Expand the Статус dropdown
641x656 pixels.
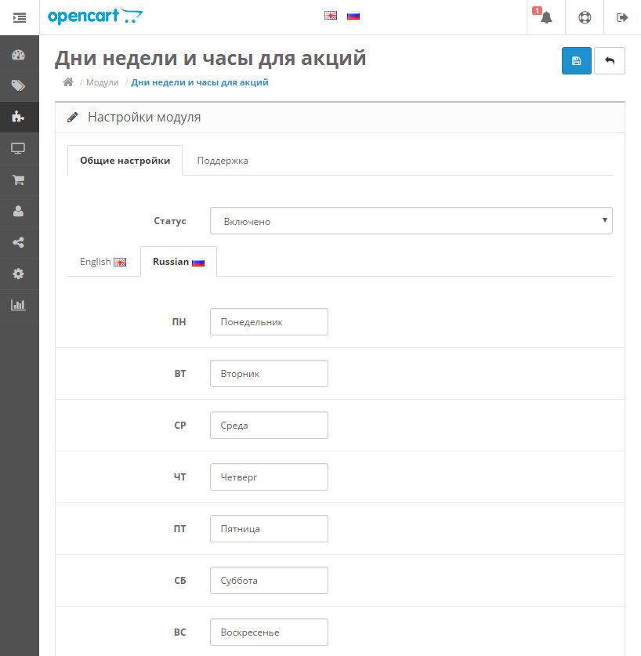[x=411, y=221]
